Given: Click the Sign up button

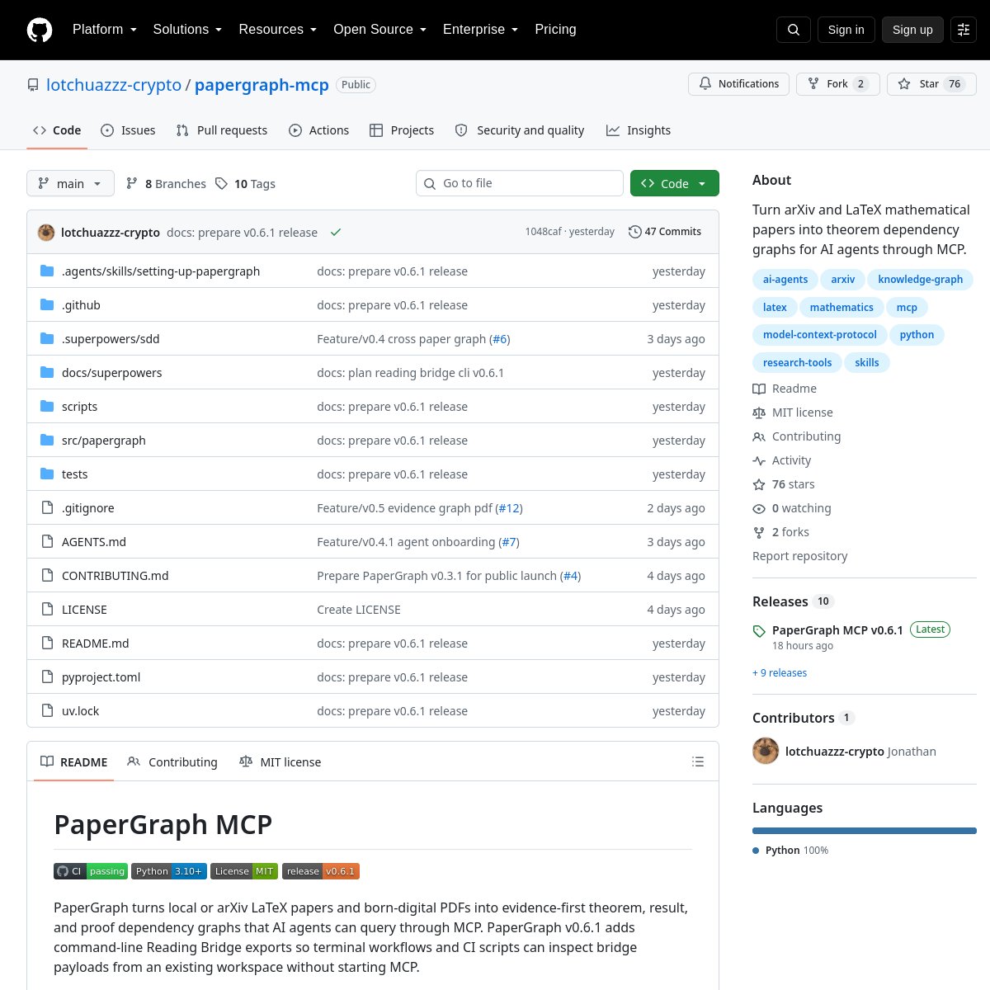Looking at the screenshot, I should 912,30.
